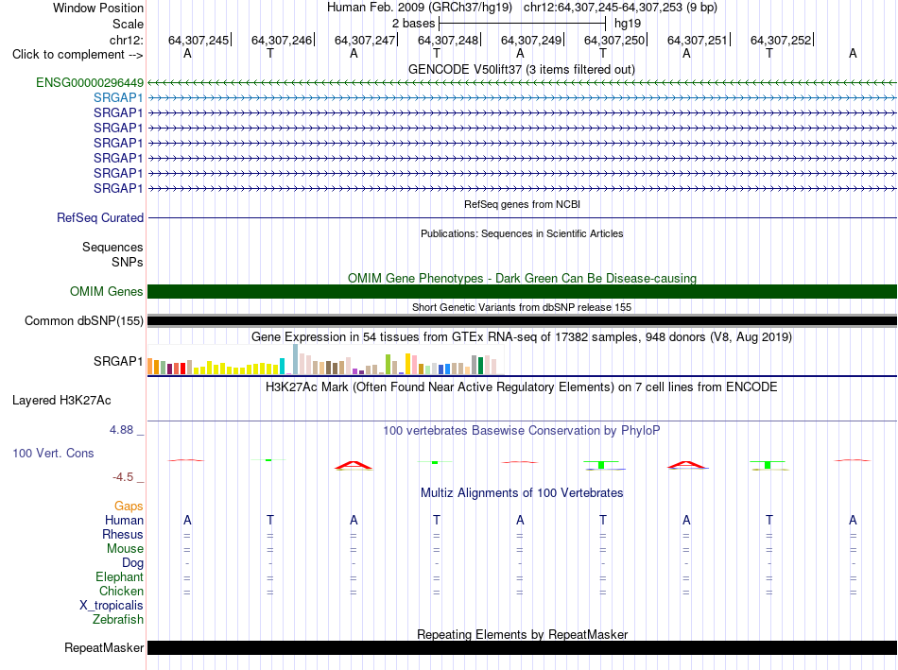Select the X_tropicalis species row label

[x=112, y=606]
